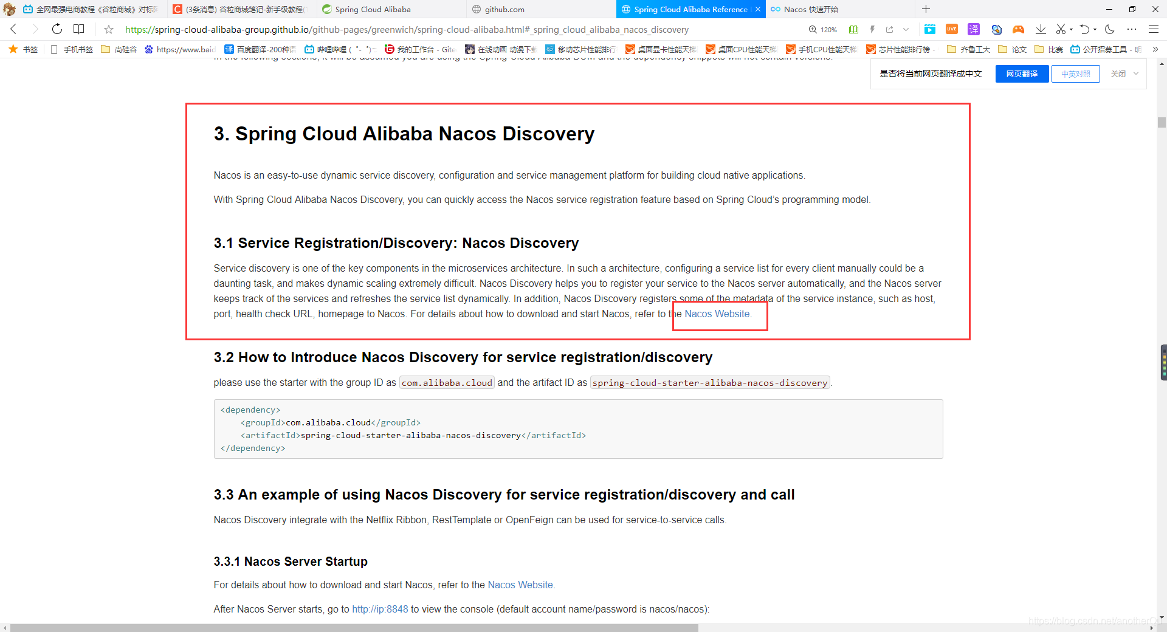Open 手机书签 mobile bookmarks

tap(72, 49)
